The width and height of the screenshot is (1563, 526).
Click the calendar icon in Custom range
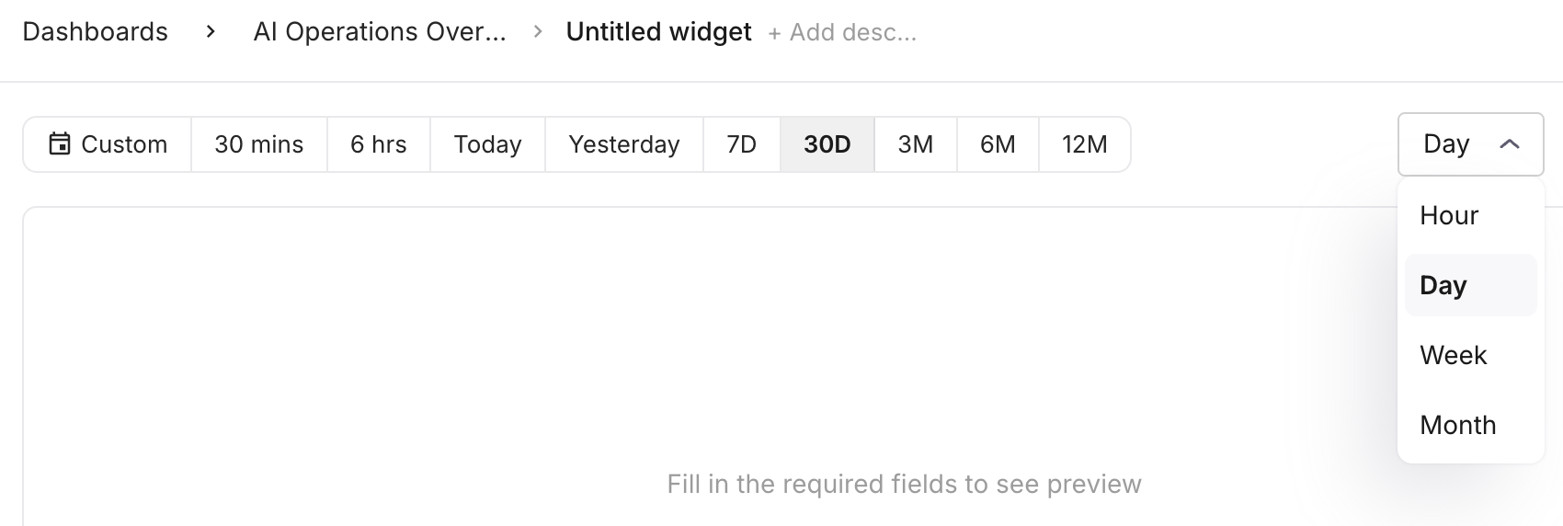pyautogui.click(x=60, y=144)
